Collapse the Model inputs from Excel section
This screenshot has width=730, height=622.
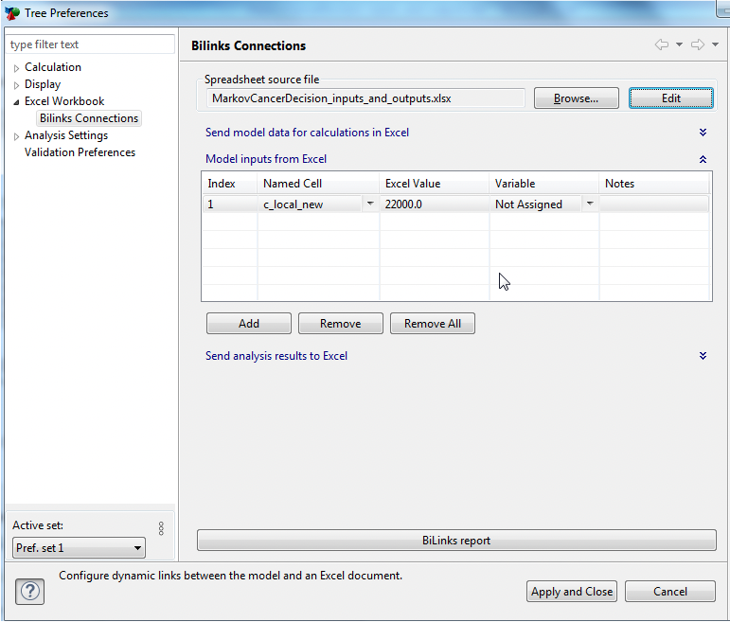pos(703,159)
